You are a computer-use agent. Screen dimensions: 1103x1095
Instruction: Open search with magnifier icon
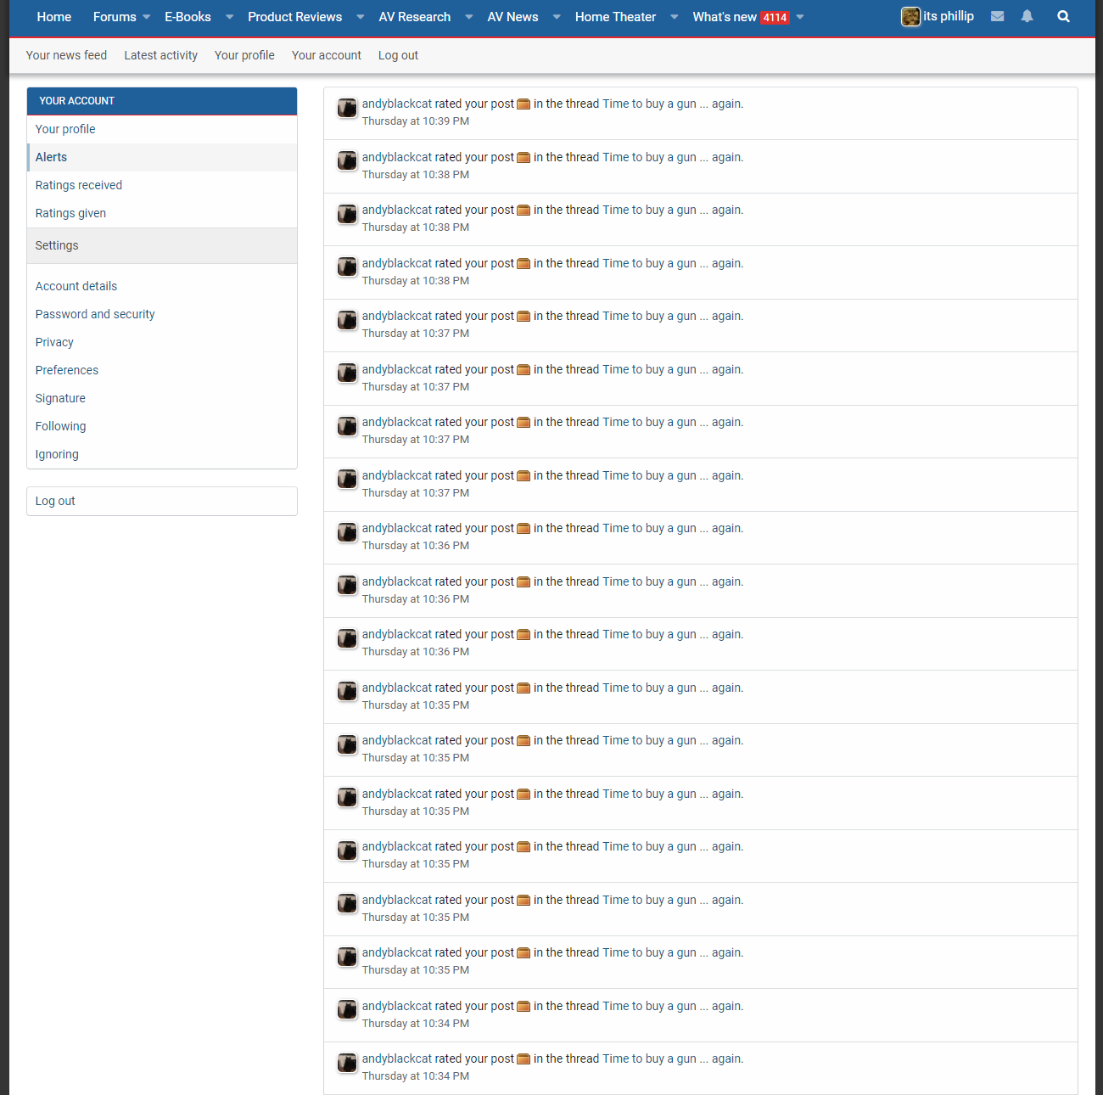coord(1063,16)
